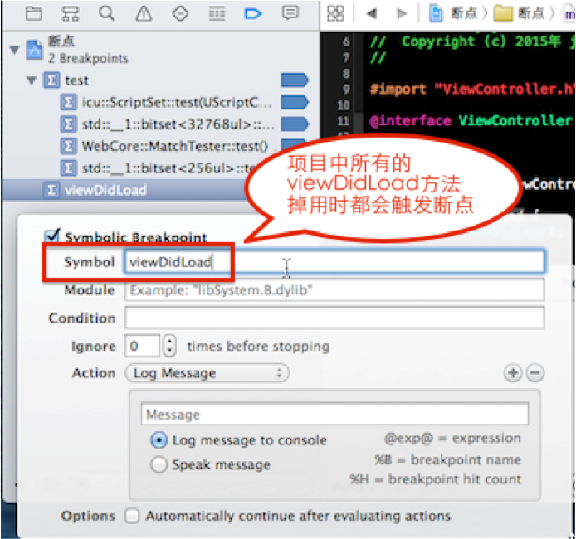The width and height of the screenshot is (576, 539).
Task: Open the Action Log Message dropdown
Action: coord(207,373)
